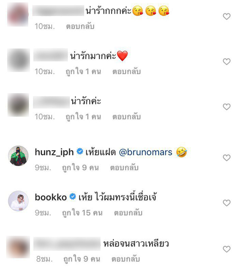This screenshot has height=274, width=245.
Task: View 9 likes on hunz_iph comment
Action: [x=80, y=168]
